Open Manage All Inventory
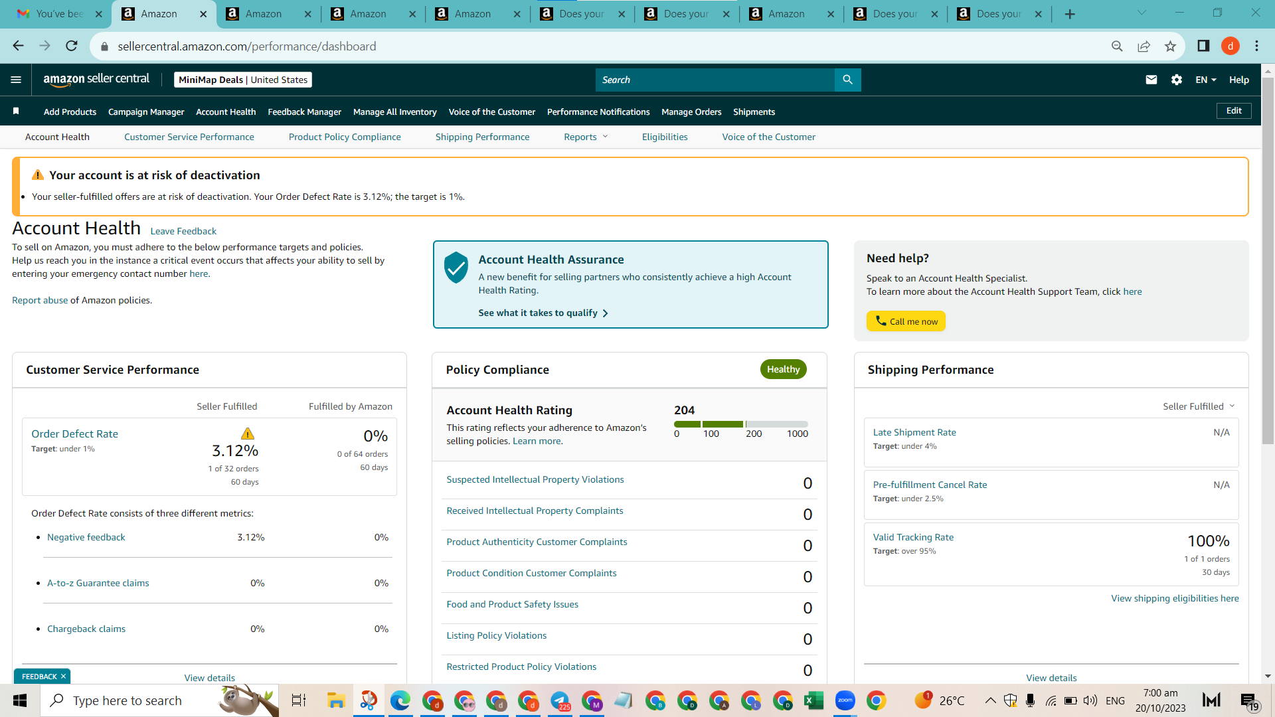Image resolution: width=1275 pixels, height=717 pixels. pyautogui.click(x=395, y=112)
